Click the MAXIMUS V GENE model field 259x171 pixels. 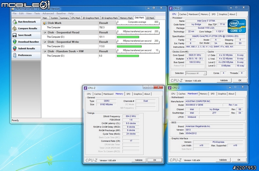click(204, 105)
